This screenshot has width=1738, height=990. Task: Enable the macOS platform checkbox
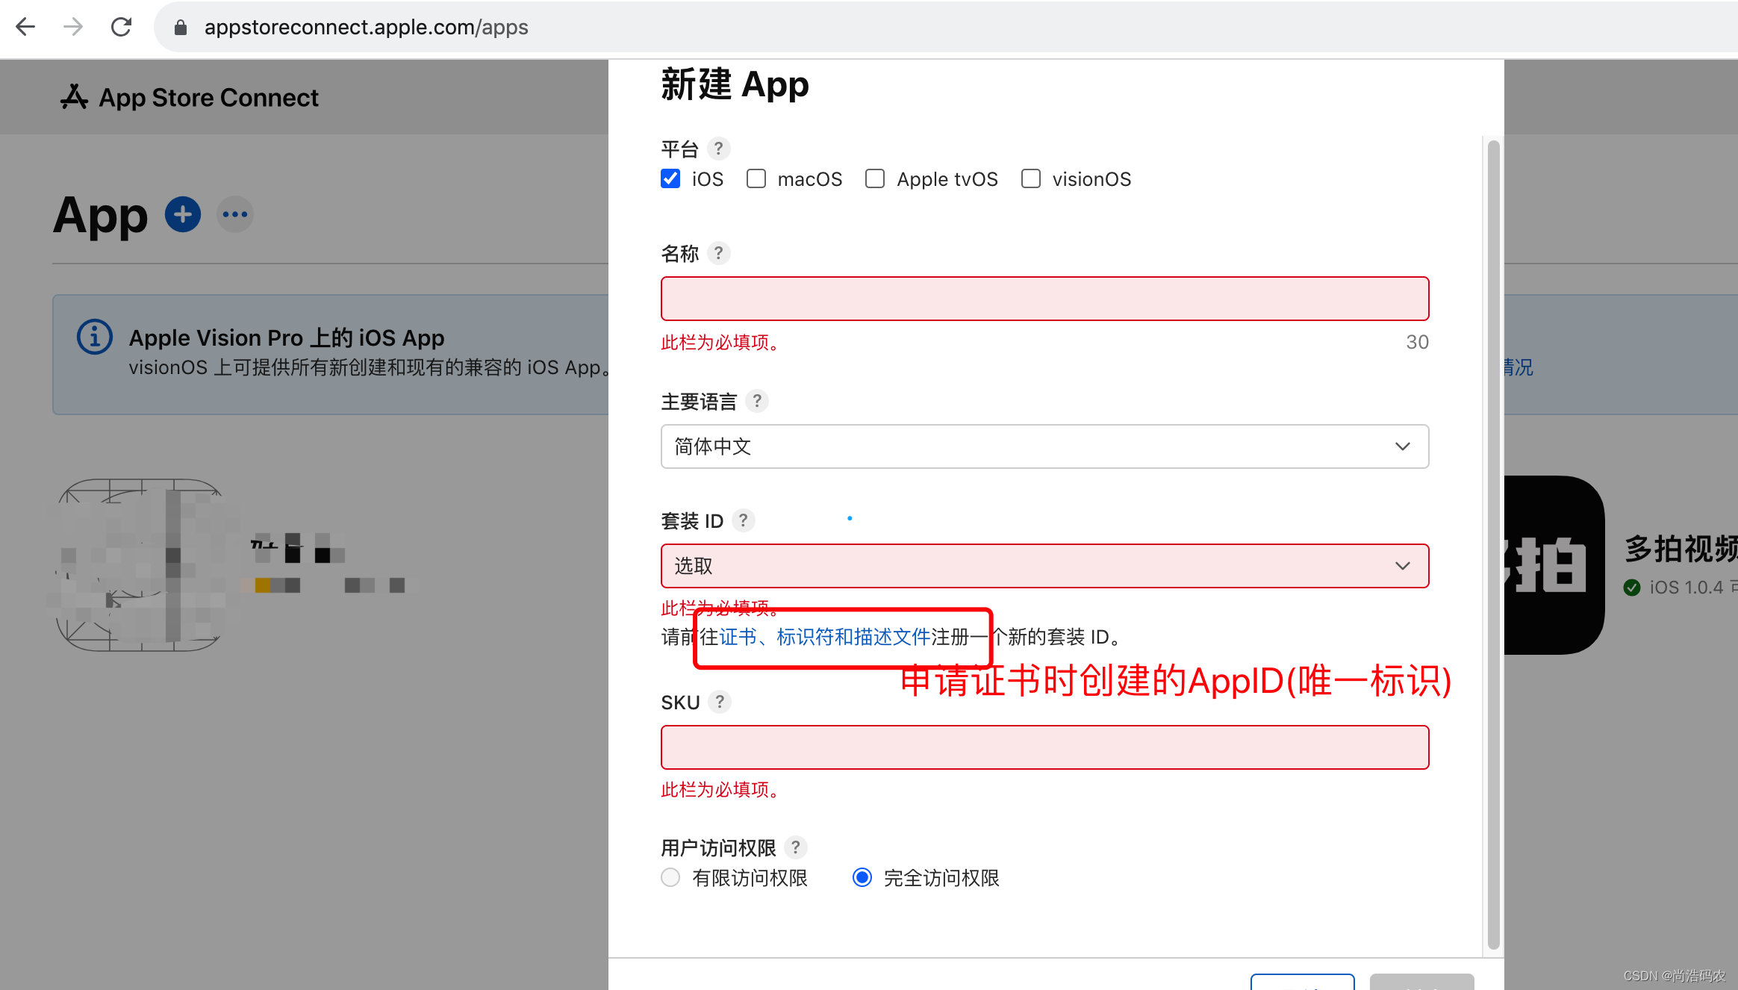coord(756,178)
